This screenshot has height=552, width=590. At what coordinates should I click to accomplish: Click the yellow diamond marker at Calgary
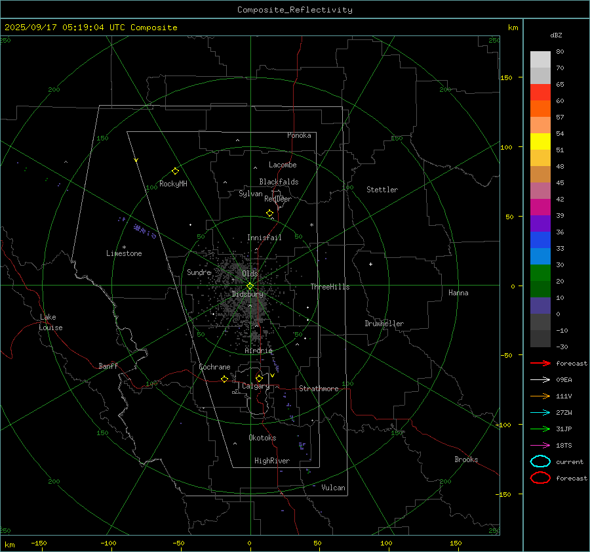[x=259, y=378]
